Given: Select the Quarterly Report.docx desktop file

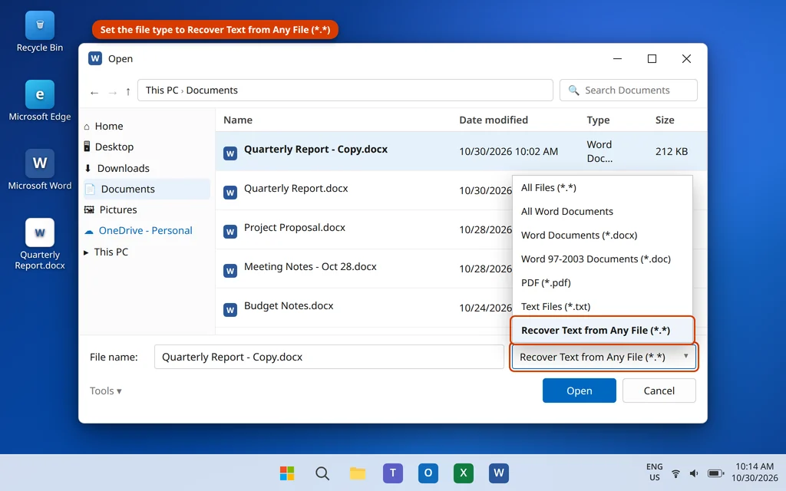Looking at the screenshot, I should [40, 244].
